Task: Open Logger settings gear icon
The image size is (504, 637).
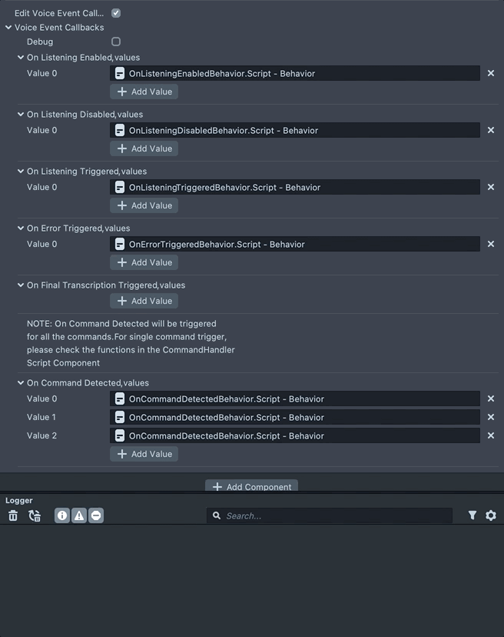Action: click(x=491, y=515)
